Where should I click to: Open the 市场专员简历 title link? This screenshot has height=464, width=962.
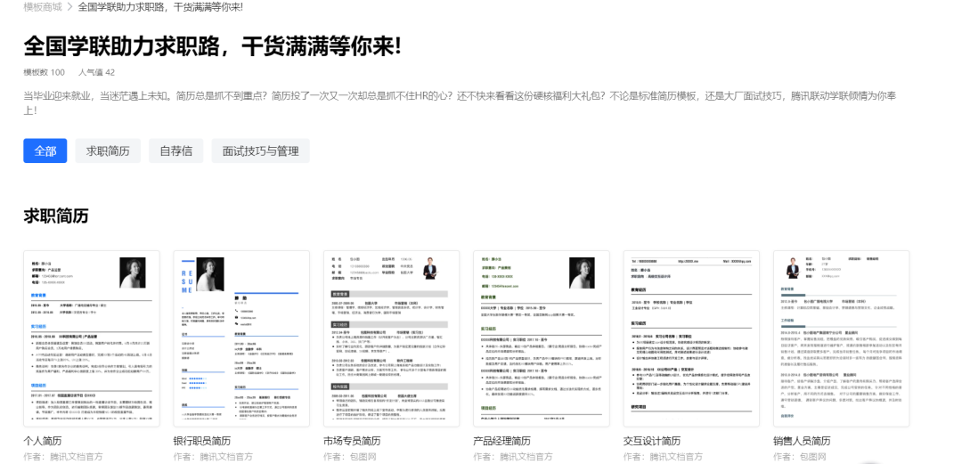[352, 441]
